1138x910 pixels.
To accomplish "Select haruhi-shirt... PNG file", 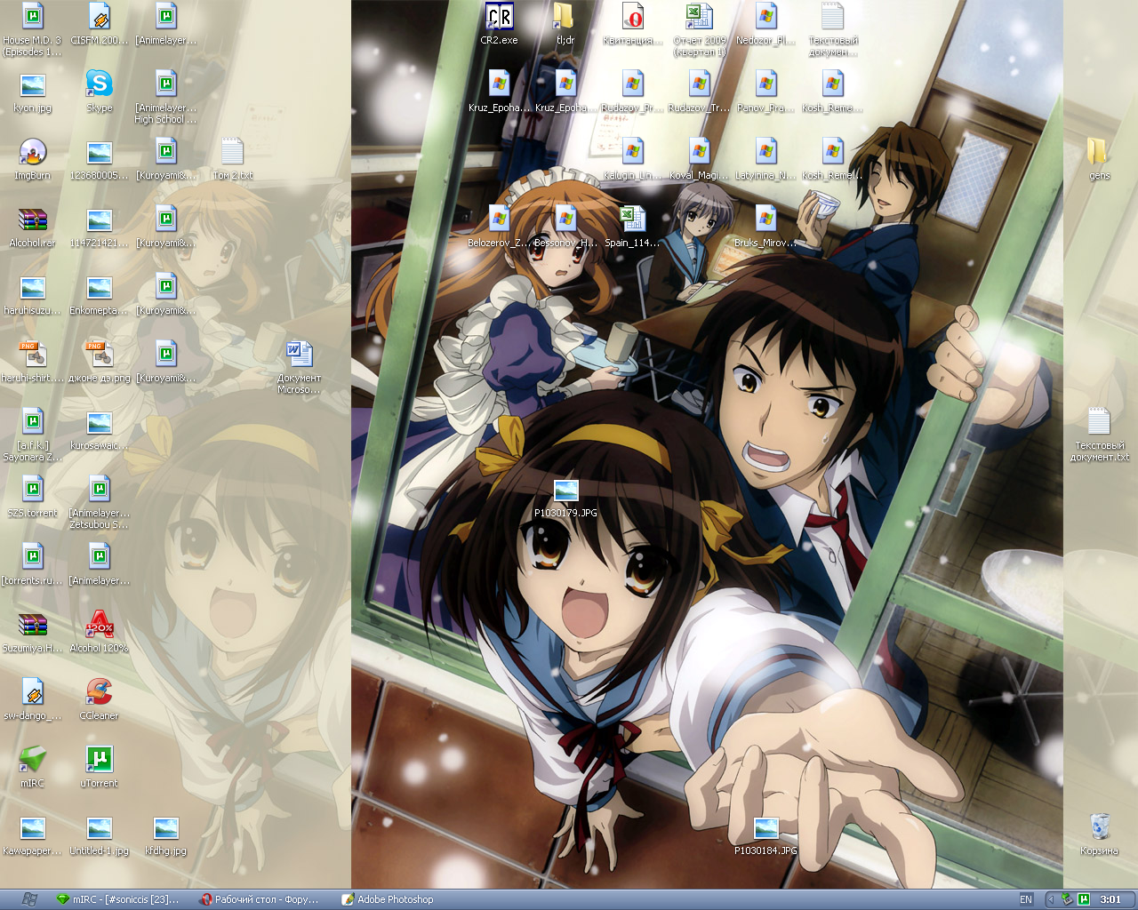I will coord(33,362).
